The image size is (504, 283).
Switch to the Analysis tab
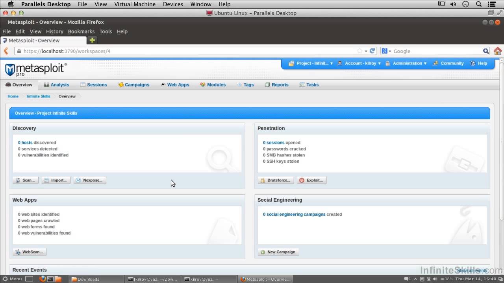click(x=56, y=85)
